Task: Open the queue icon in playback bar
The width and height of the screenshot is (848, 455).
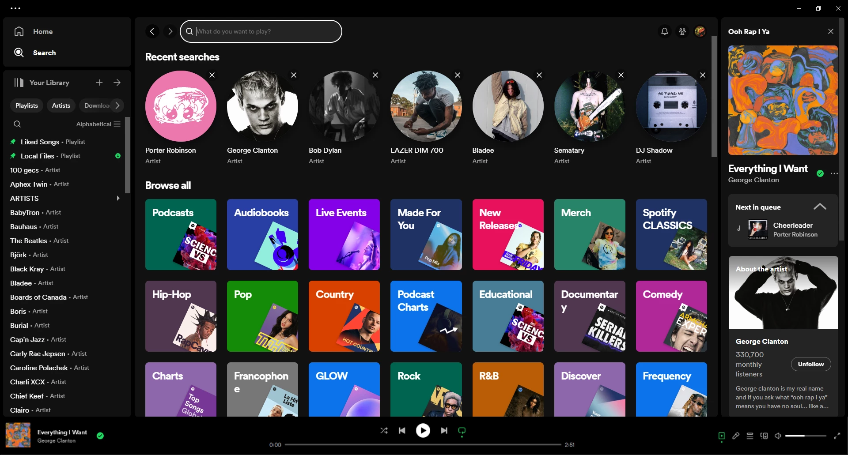Action: click(750, 436)
